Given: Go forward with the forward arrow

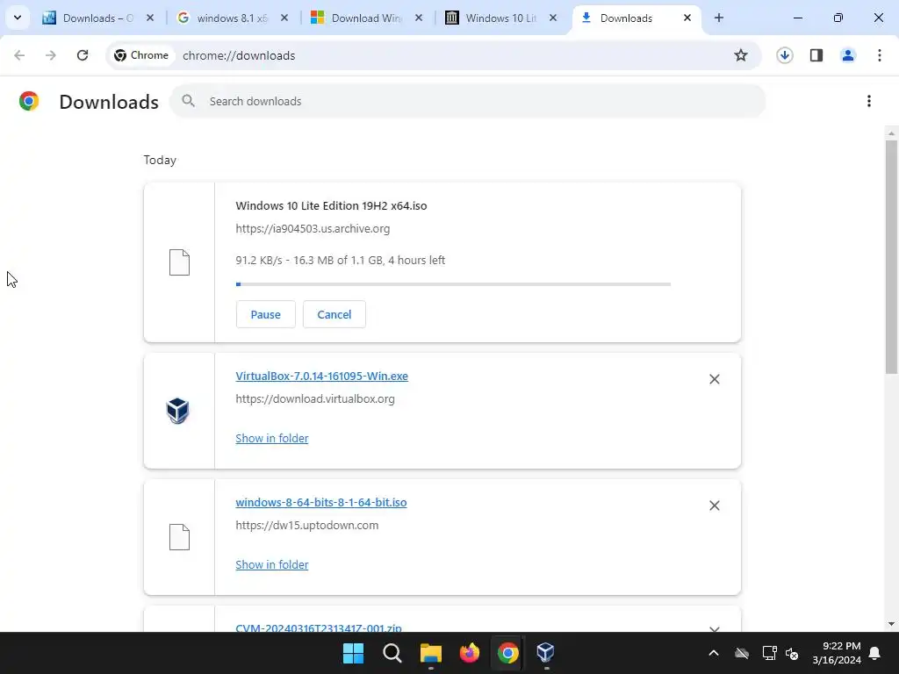Looking at the screenshot, I should [x=51, y=55].
